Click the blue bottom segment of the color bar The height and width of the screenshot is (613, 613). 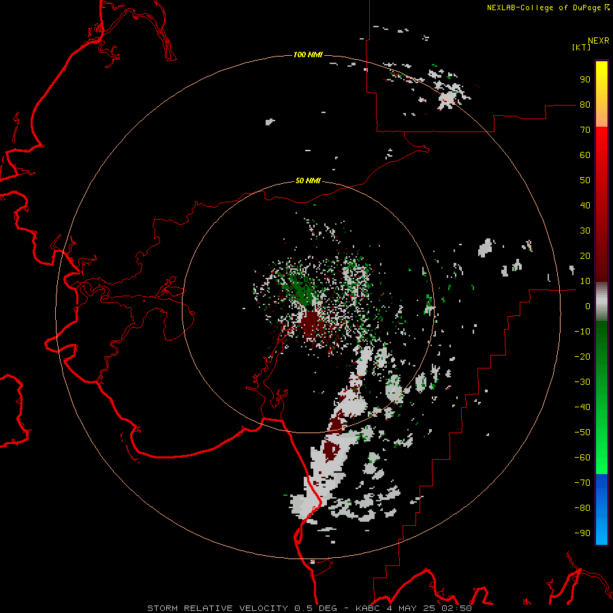(x=601, y=509)
